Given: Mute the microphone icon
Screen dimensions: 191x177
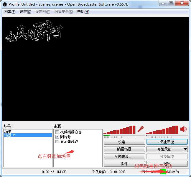Looking at the screenshot, I should click(141, 129).
